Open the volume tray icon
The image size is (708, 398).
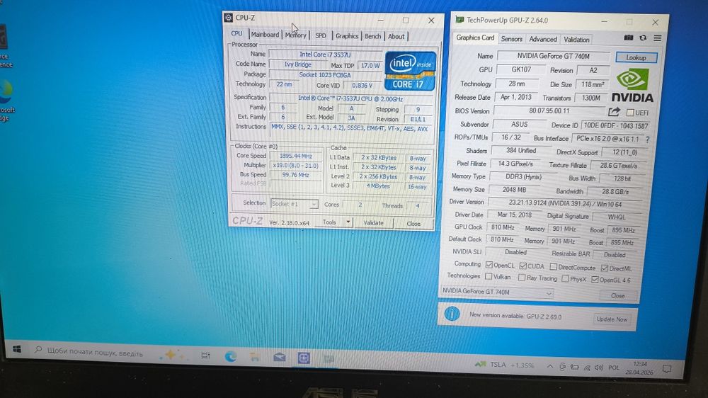[x=599, y=368]
